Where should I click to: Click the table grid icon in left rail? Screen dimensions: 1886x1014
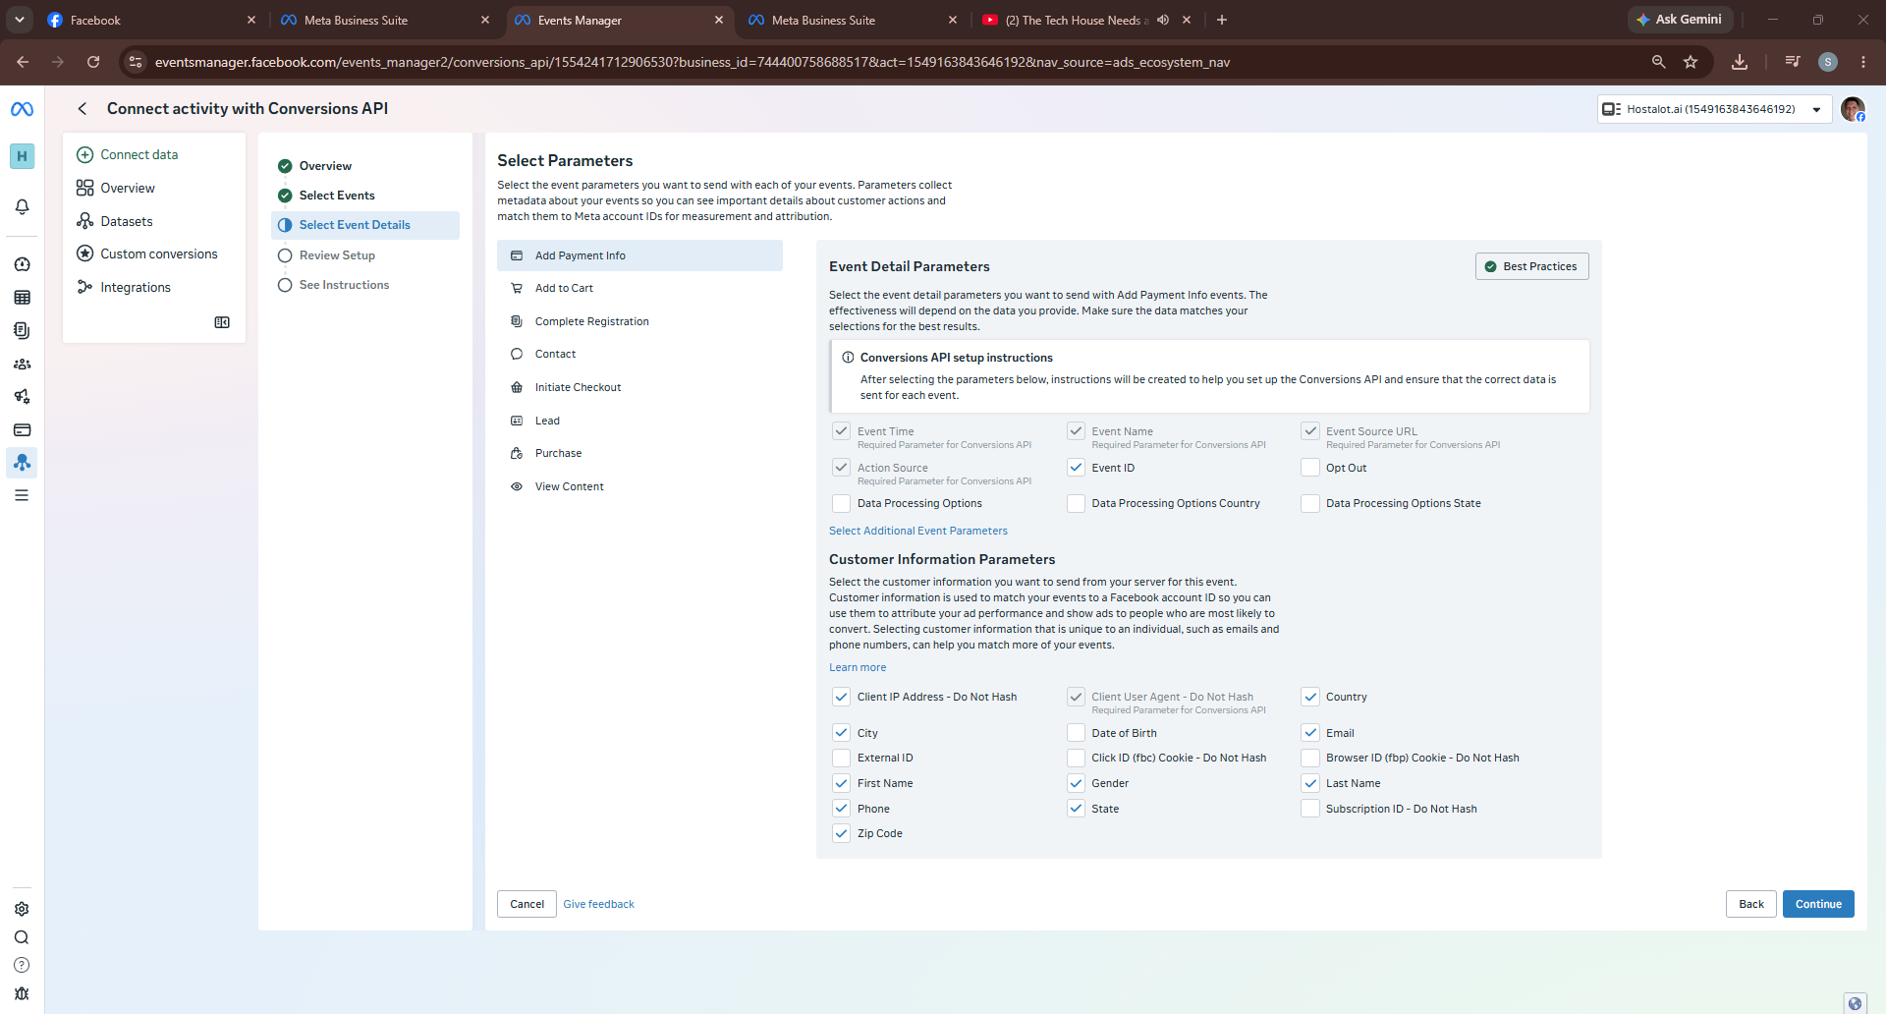click(x=22, y=298)
